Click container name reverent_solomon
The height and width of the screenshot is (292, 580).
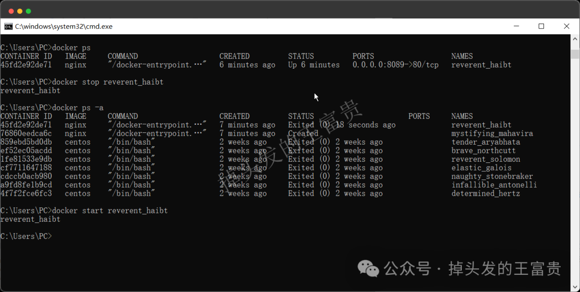click(x=485, y=159)
